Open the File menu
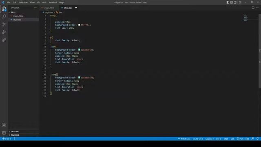Image resolution: width=261 pixels, height=147 pixels. point(9,2)
